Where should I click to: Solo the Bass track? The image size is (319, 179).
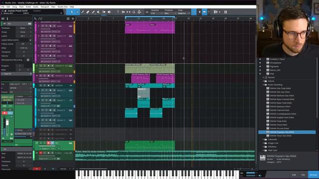(x=46, y=26)
